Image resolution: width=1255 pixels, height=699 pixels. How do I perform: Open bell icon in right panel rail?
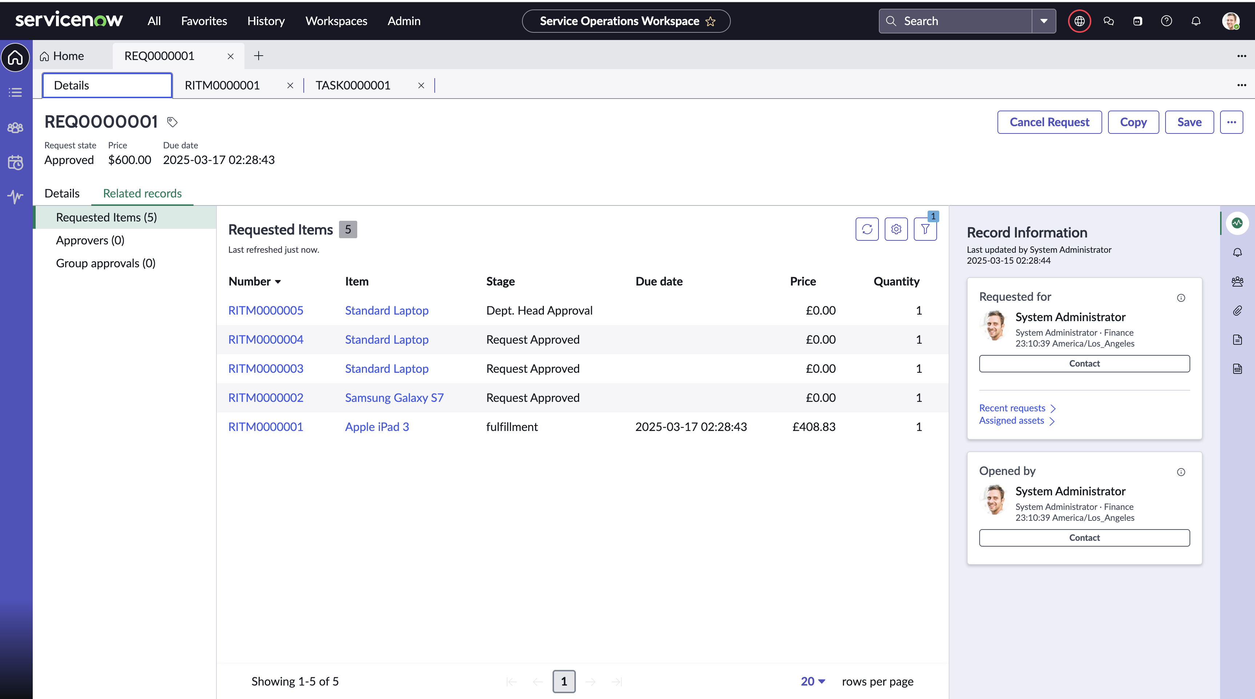[1237, 252]
